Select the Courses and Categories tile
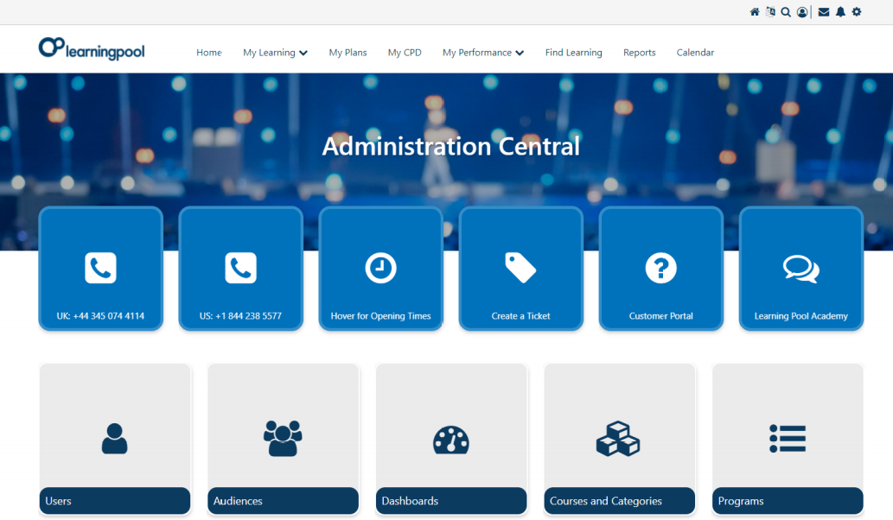The image size is (893, 520). click(x=619, y=439)
